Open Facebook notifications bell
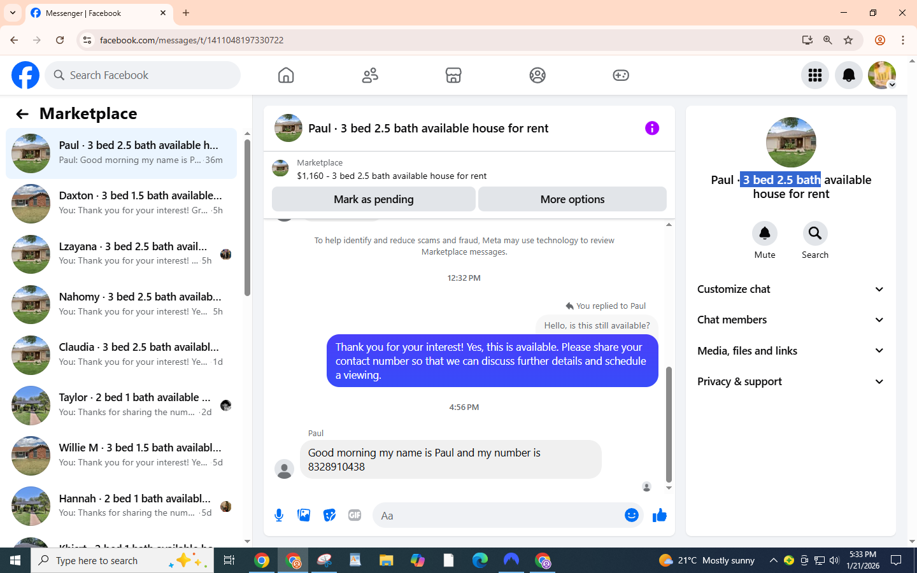917x573 pixels. (x=849, y=75)
